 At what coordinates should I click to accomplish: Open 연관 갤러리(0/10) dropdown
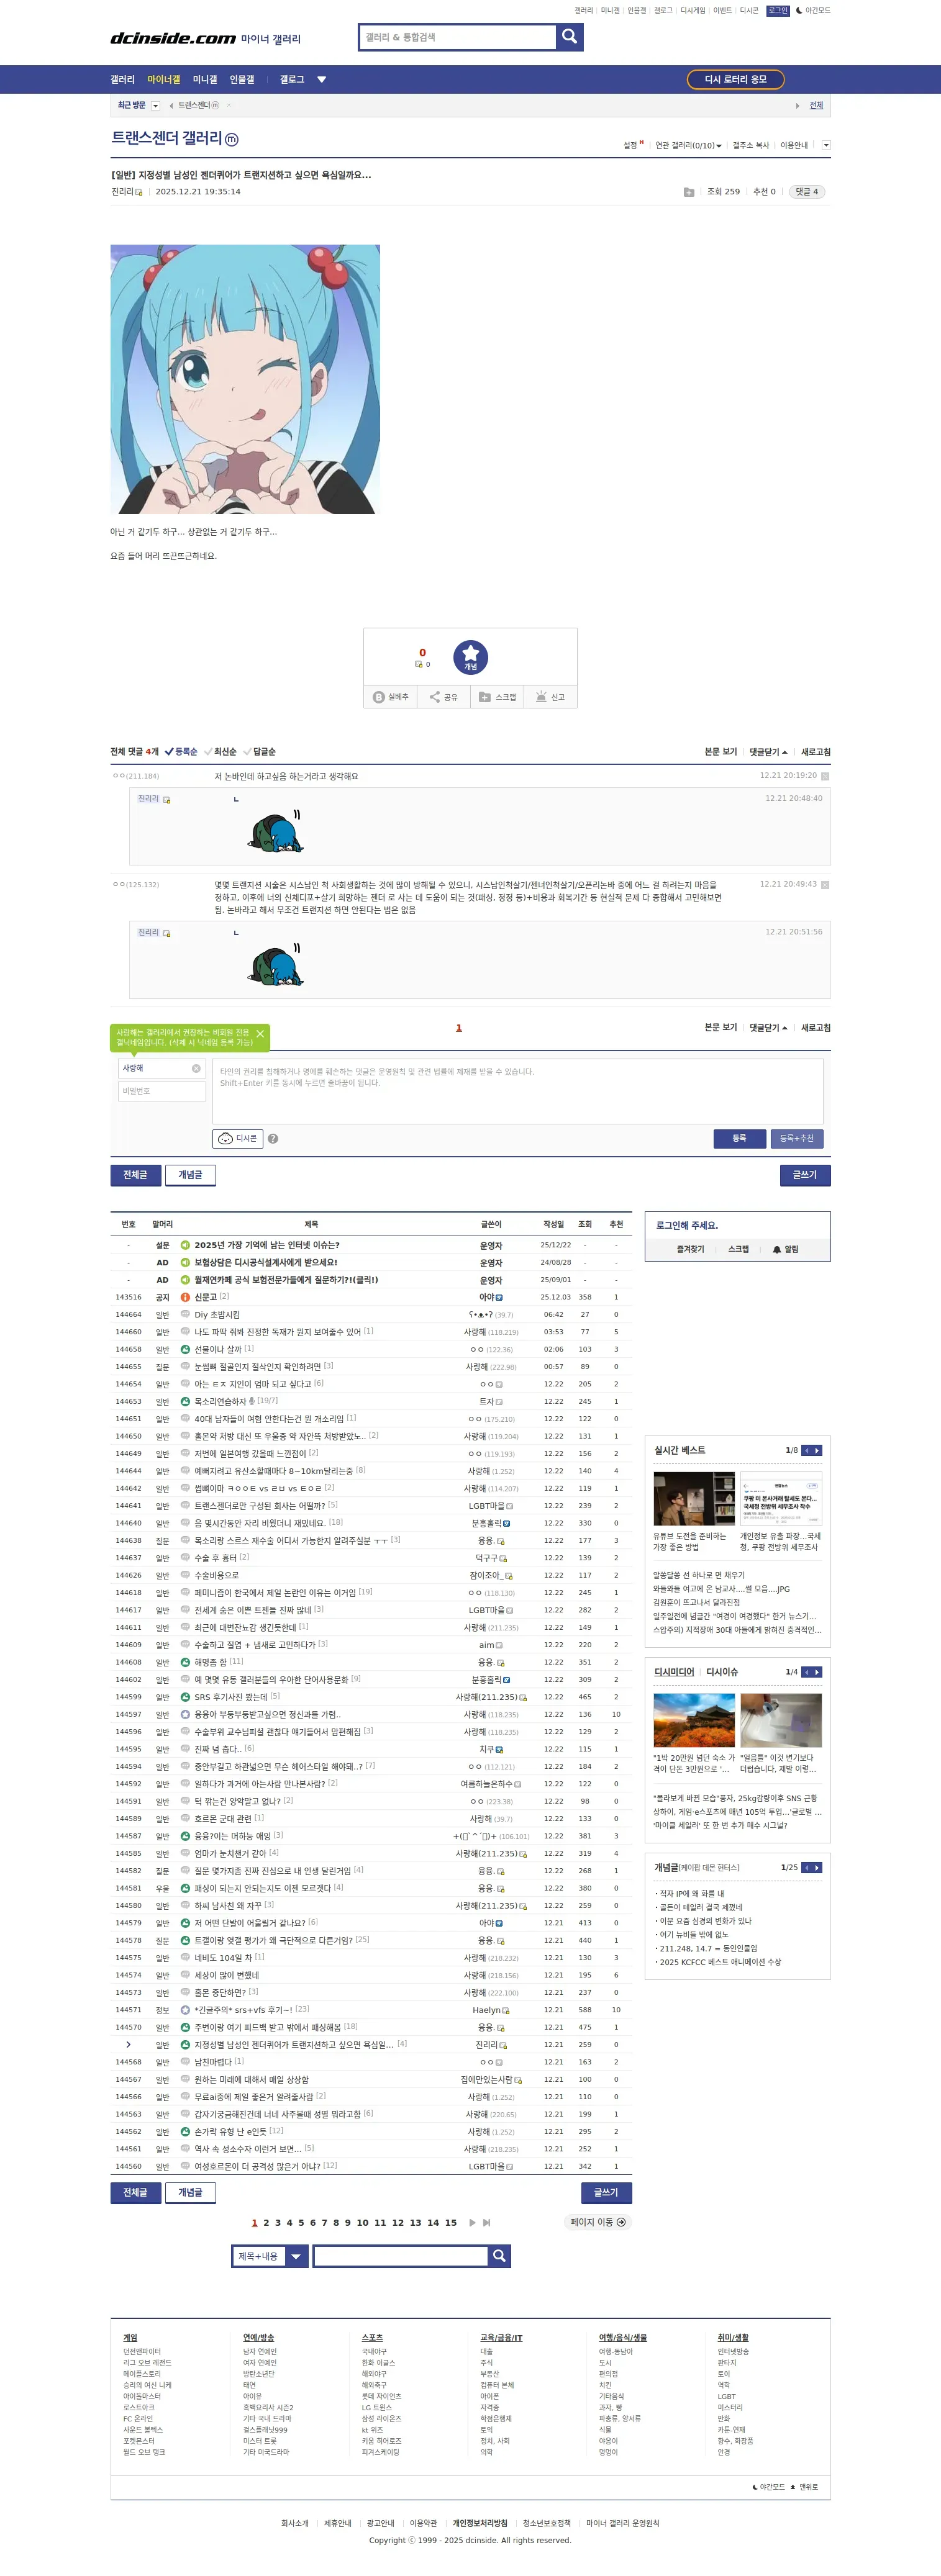(x=688, y=146)
